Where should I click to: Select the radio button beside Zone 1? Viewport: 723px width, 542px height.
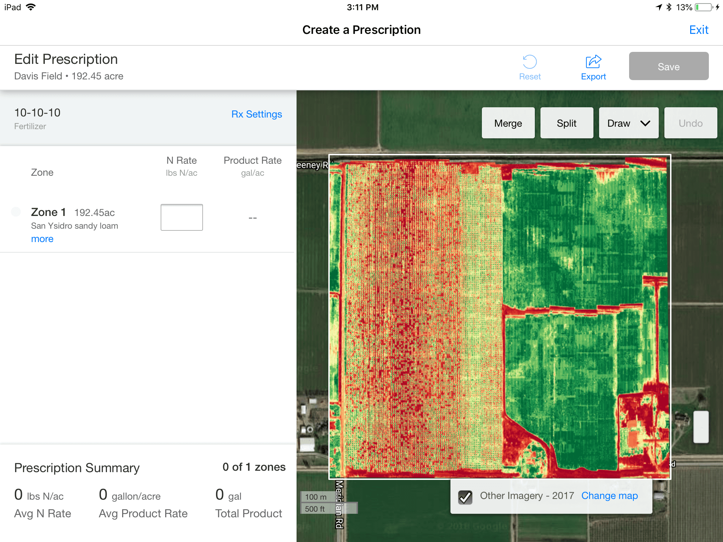[x=16, y=212]
